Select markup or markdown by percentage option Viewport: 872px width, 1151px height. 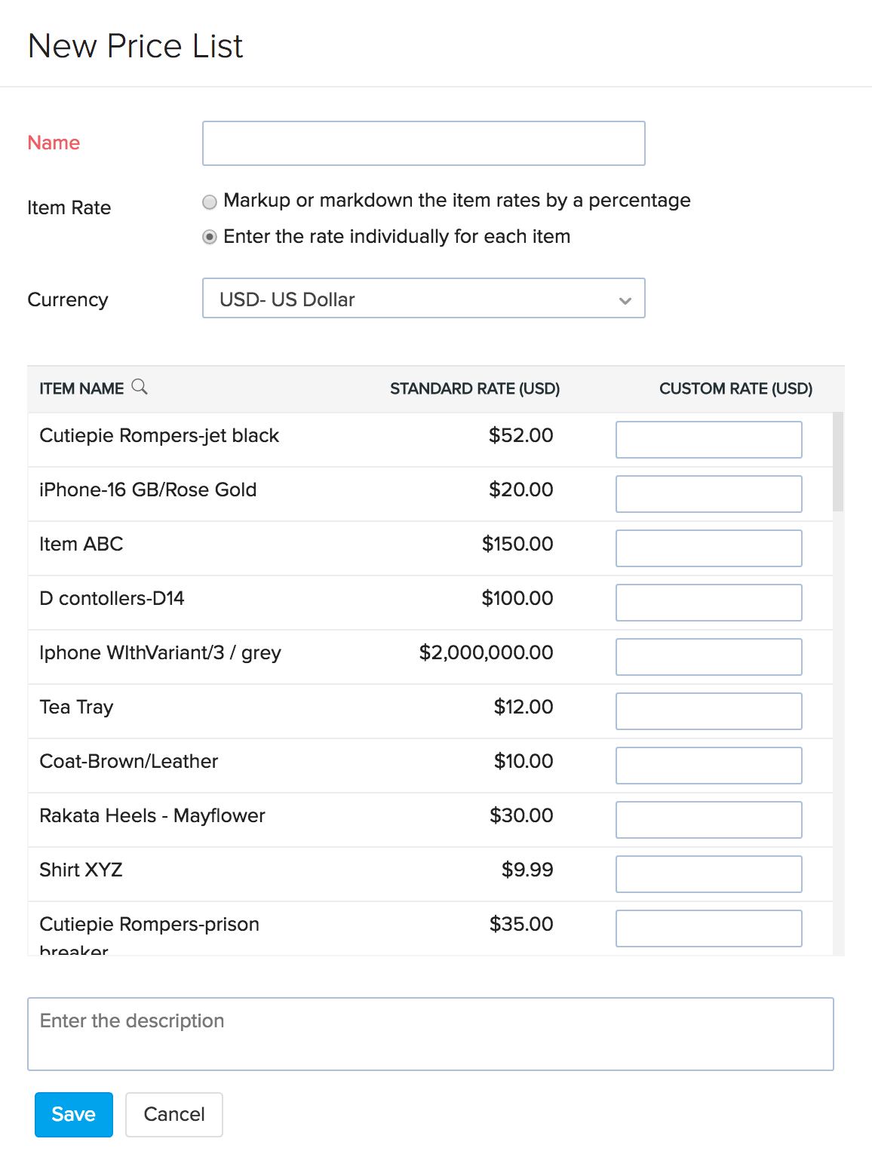(x=209, y=201)
